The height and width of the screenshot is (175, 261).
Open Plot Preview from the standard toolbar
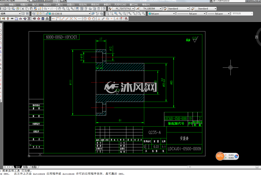(9, 9)
